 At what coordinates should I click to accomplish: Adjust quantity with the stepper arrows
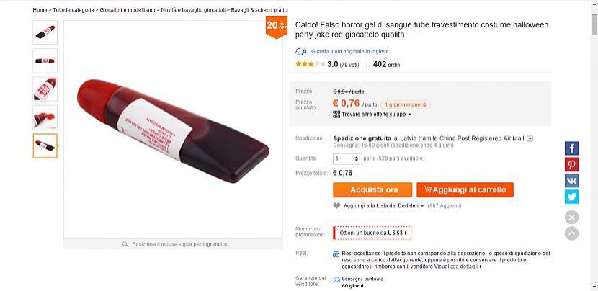(x=357, y=158)
